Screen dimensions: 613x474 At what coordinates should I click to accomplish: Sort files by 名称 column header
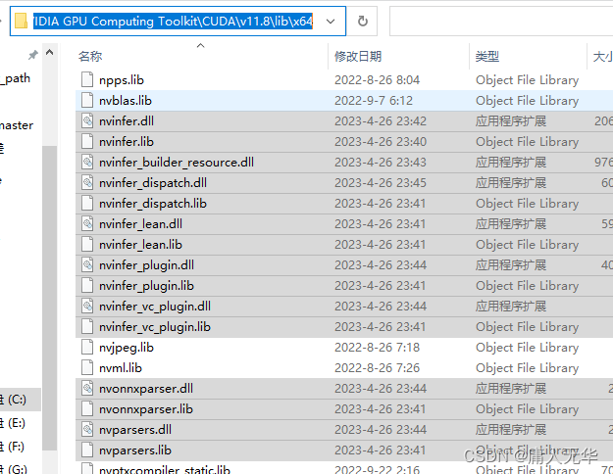point(90,56)
